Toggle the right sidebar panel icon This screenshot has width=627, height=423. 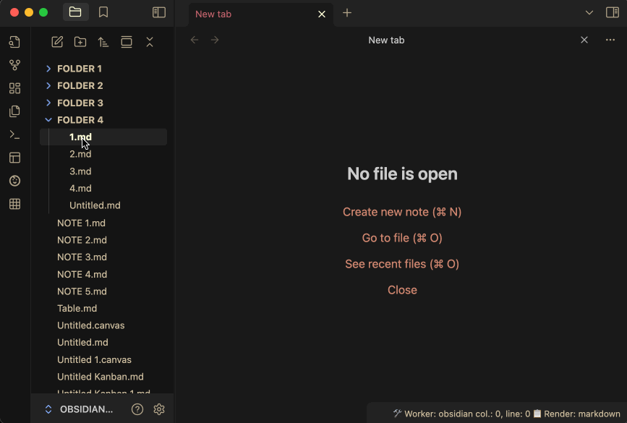(613, 12)
